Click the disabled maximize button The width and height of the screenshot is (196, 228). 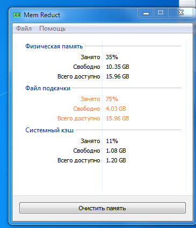tap(161, 13)
